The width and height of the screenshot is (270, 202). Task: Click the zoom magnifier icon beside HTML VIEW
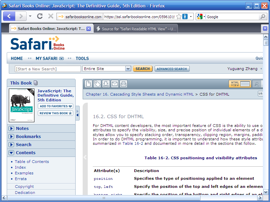256,84
